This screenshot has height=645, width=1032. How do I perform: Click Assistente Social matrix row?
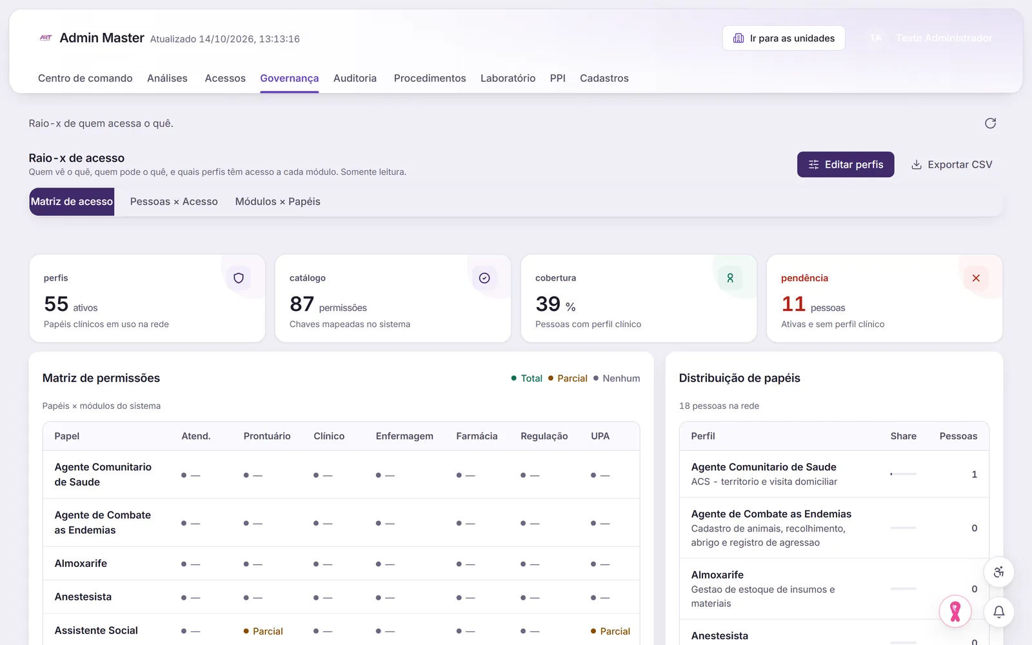[341, 630]
